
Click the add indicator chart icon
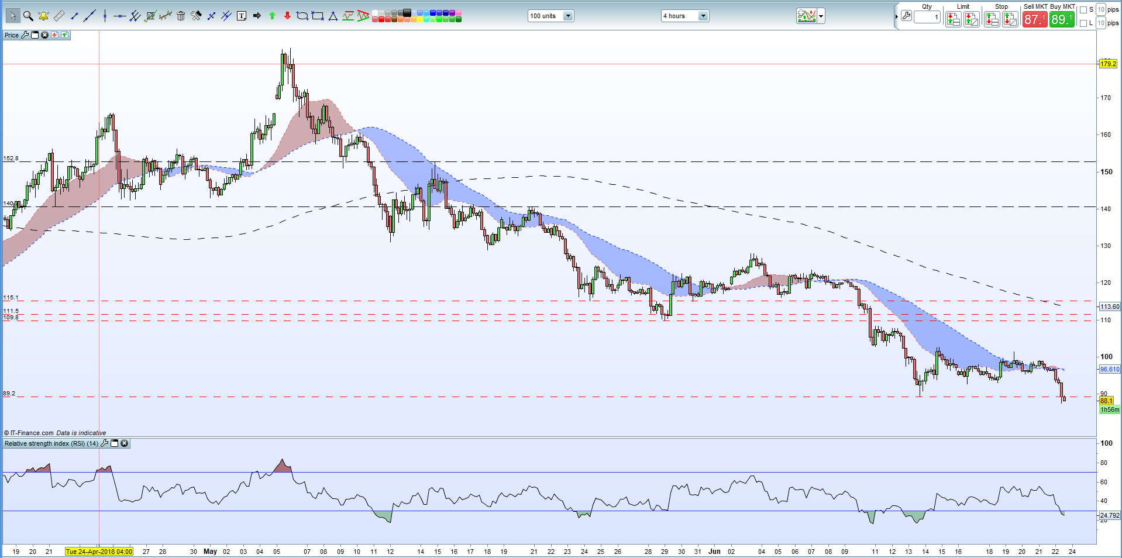[807, 16]
